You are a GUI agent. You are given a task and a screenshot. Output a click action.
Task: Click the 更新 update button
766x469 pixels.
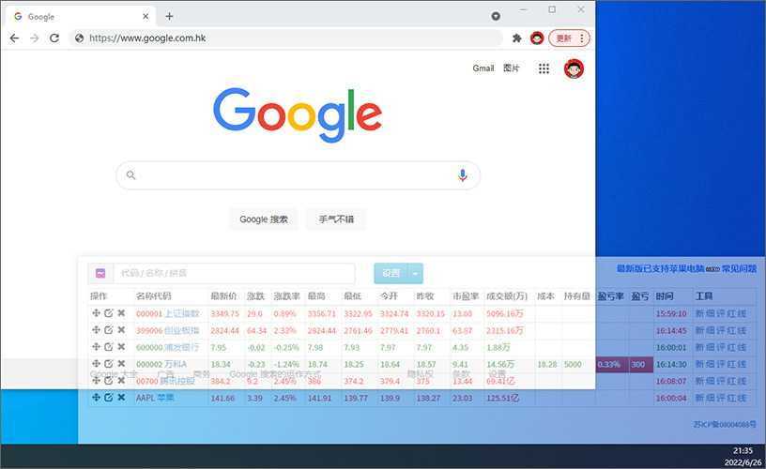pyautogui.click(x=564, y=38)
